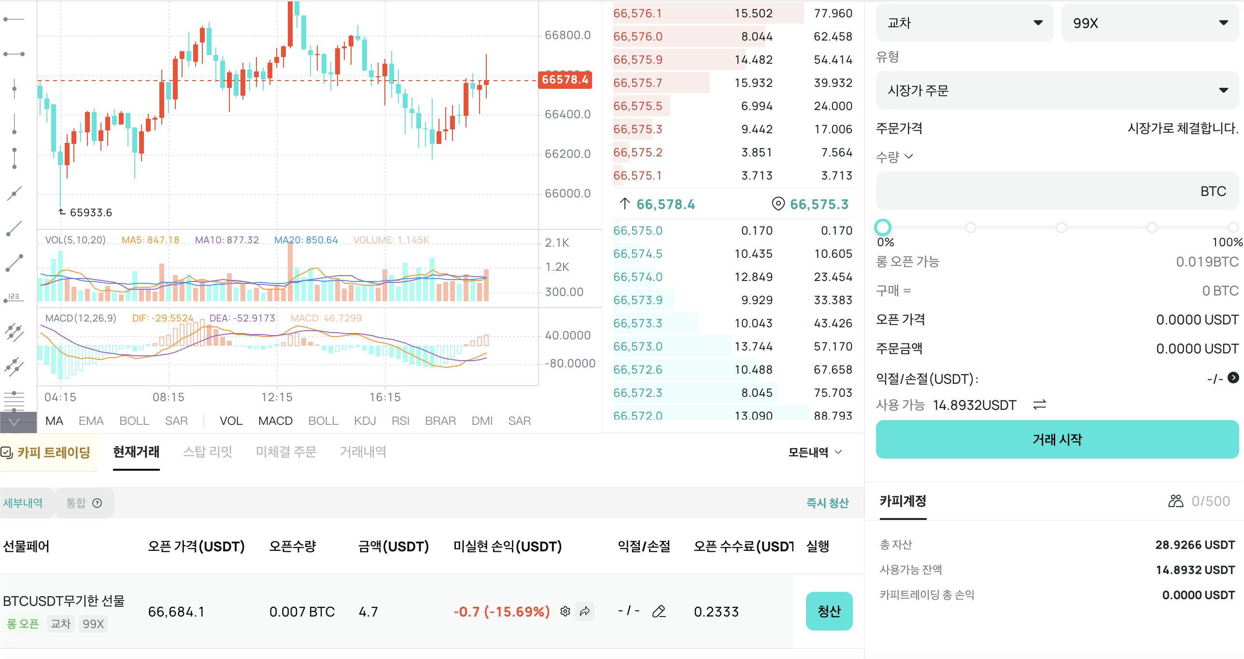Select the horizontal segment drawing tool
The image size is (1244, 659).
coord(14,54)
